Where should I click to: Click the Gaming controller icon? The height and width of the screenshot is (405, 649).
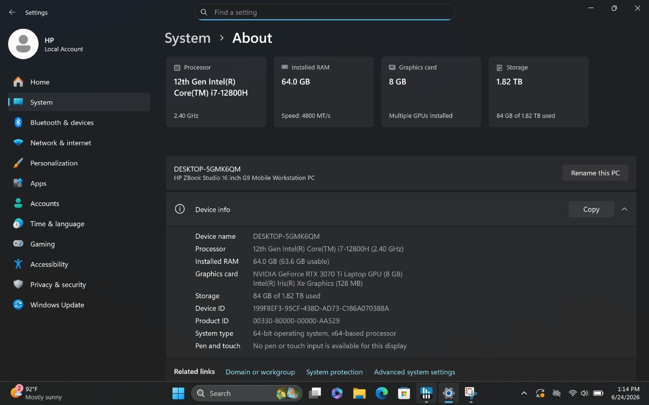(18, 244)
